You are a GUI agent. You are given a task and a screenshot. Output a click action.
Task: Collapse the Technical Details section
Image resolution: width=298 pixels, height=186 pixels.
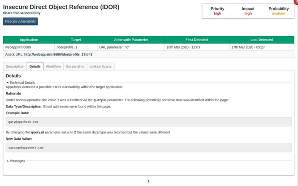pyautogui.click(x=21, y=83)
